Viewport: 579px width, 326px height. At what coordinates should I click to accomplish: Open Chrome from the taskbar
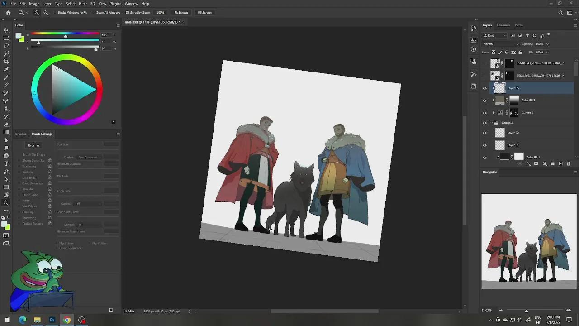click(67, 320)
